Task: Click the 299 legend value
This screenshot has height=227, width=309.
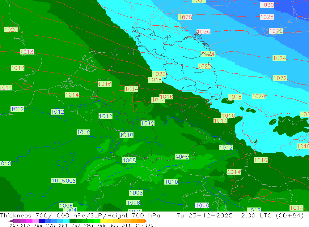Action: [x=101, y=225]
